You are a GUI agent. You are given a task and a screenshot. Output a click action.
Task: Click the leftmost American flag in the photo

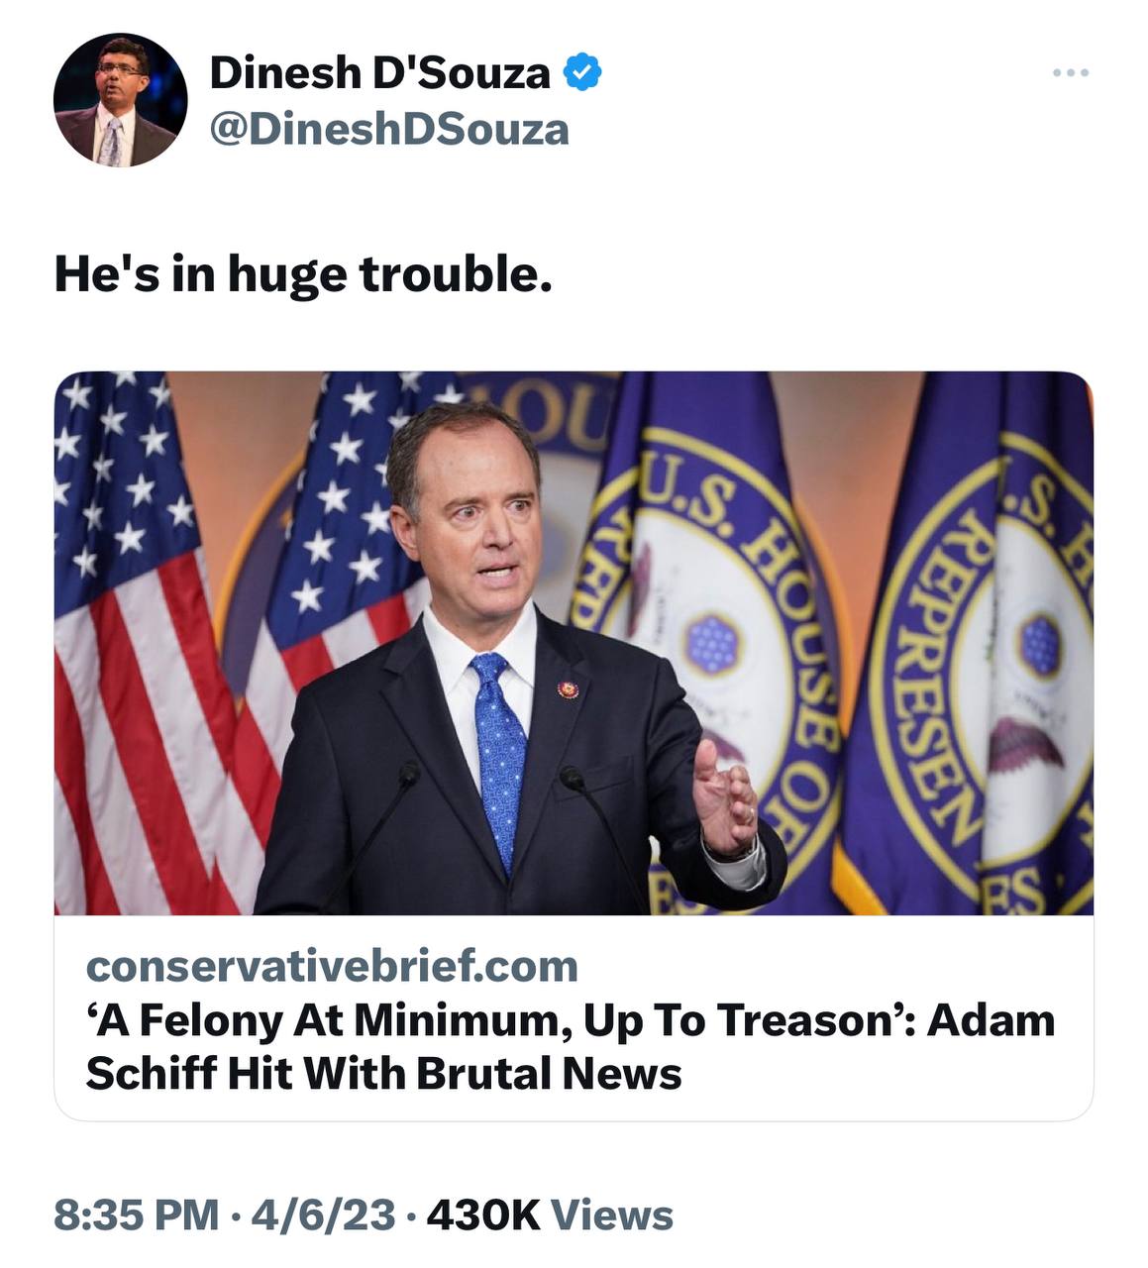point(129,634)
